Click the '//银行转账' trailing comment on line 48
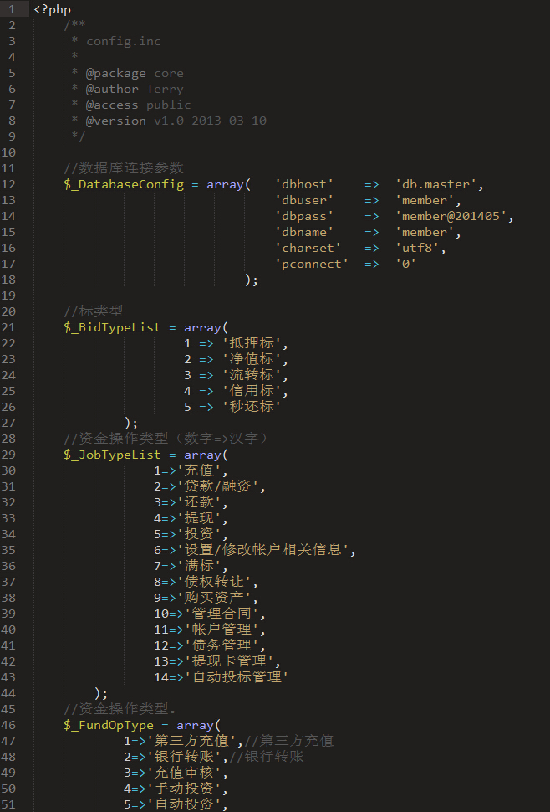 coord(267,757)
